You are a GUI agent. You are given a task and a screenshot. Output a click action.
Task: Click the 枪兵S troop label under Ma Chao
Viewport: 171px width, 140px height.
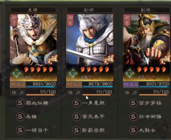[18, 85]
